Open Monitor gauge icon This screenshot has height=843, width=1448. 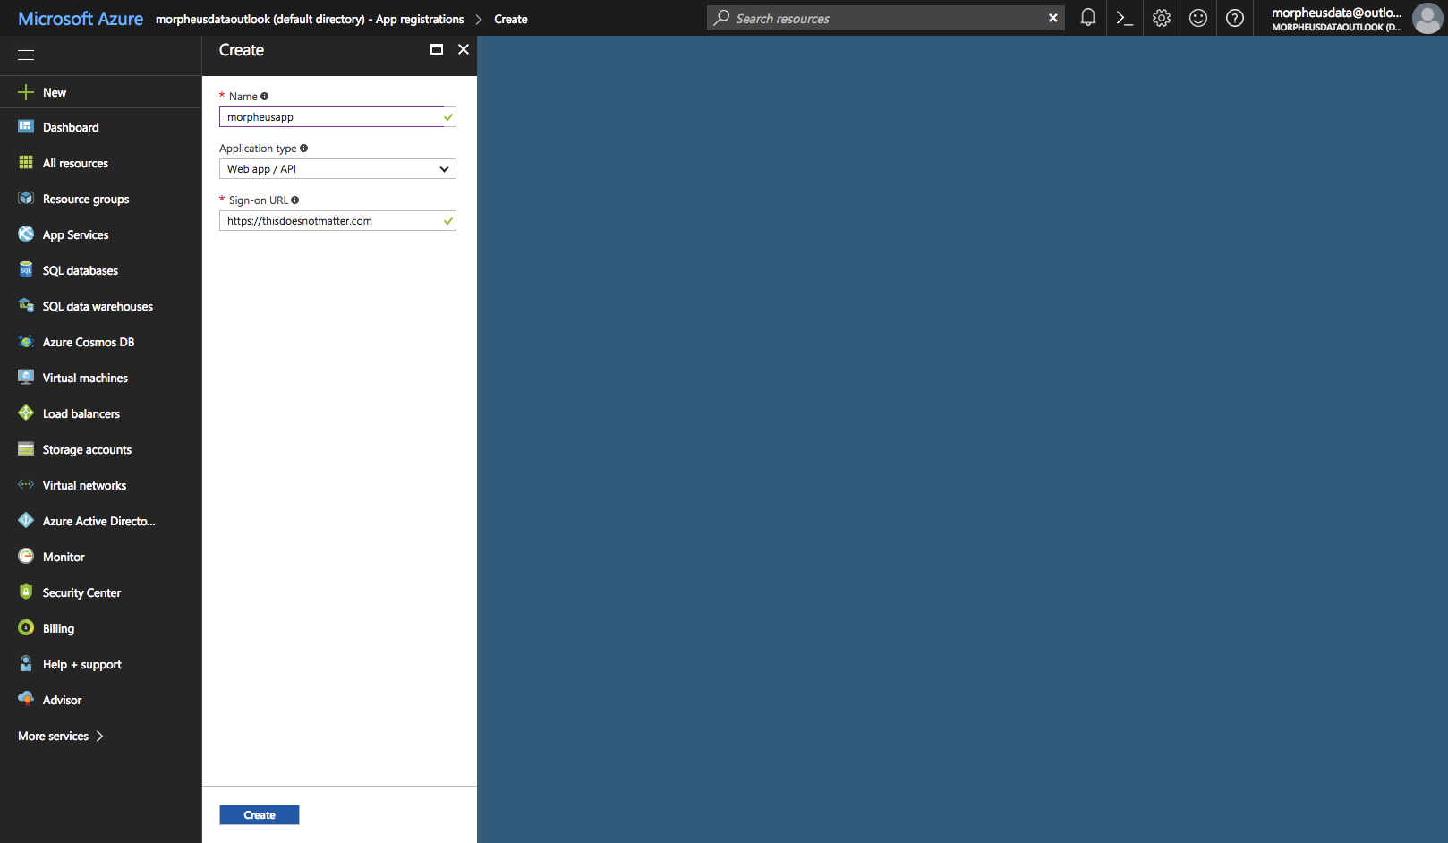[x=26, y=557]
